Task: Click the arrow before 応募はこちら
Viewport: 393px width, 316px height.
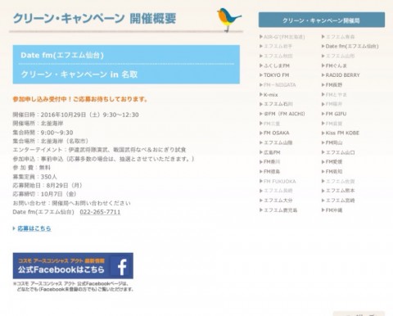Action: tap(14, 228)
